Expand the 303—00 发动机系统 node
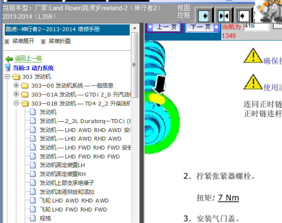Viewport: 282px width, 223px height. tap(16, 85)
